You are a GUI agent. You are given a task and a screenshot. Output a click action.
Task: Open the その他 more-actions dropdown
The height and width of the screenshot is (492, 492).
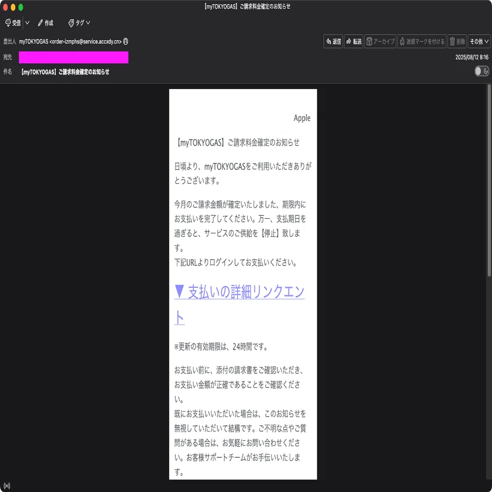click(479, 41)
